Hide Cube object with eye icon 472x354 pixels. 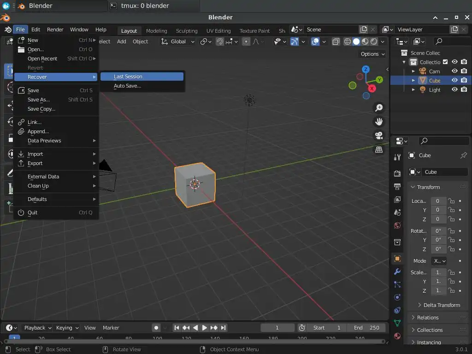tap(454, 80)
